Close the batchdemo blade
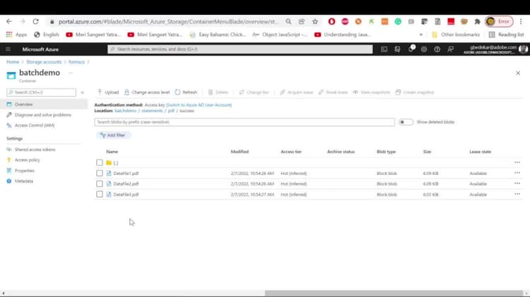 click(518, 73)
